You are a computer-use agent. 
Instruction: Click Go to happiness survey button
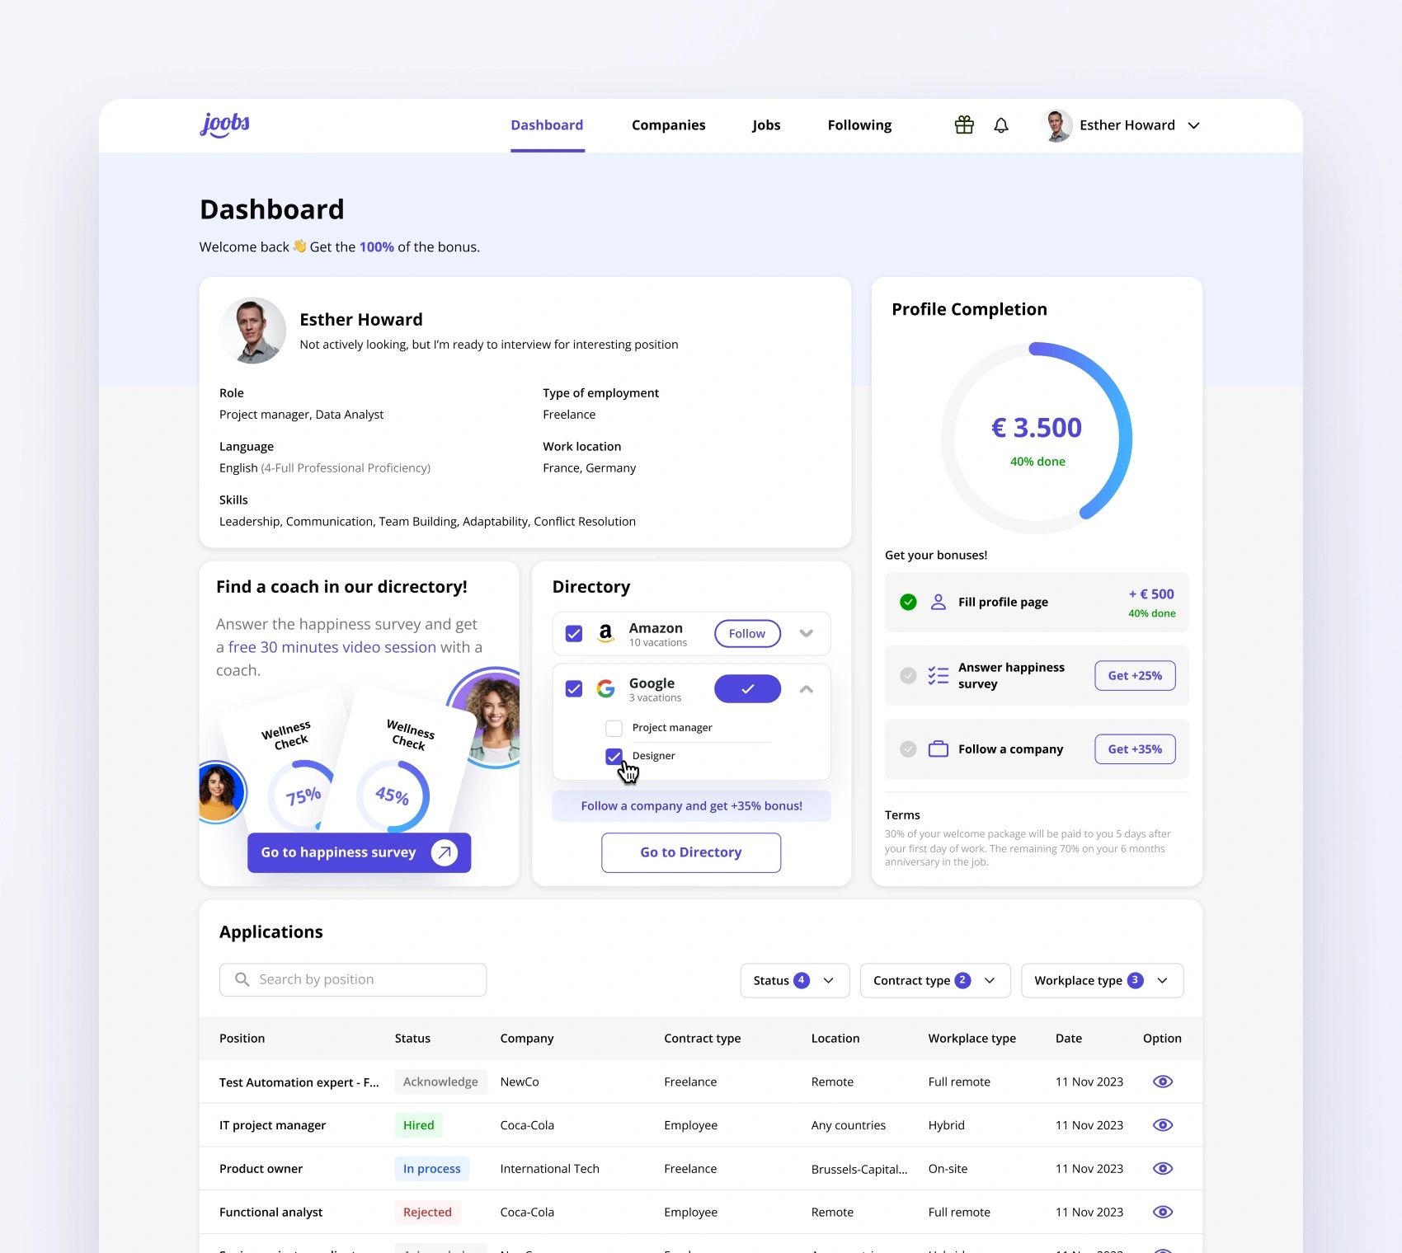coord(359,852)
